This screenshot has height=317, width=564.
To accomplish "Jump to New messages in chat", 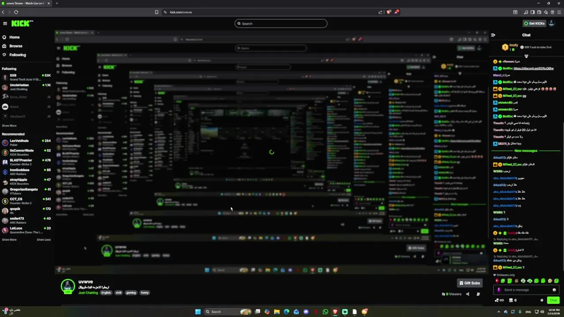I will (526, 151).
